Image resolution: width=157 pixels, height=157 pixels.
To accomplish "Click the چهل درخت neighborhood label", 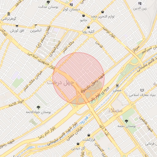I will pos(60,82).
